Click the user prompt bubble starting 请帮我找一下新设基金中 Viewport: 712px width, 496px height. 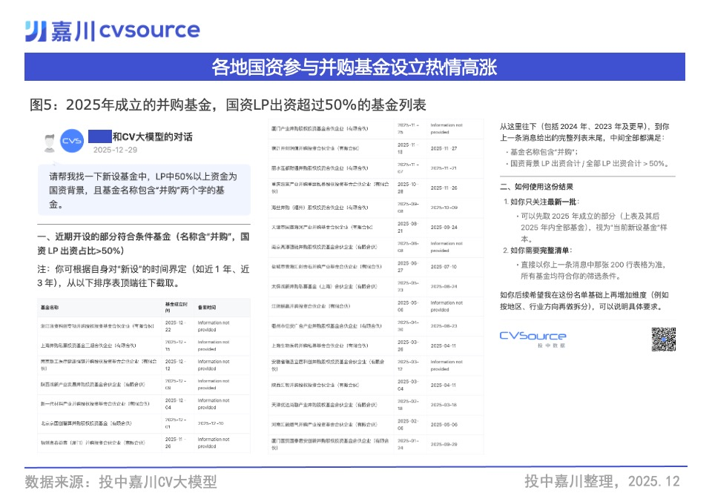pyautogui.click(x=143, y=190)
